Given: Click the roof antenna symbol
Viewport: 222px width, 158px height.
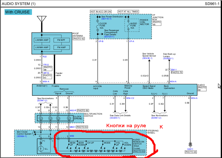Looking at the screenshot, I should click(40, 19).
